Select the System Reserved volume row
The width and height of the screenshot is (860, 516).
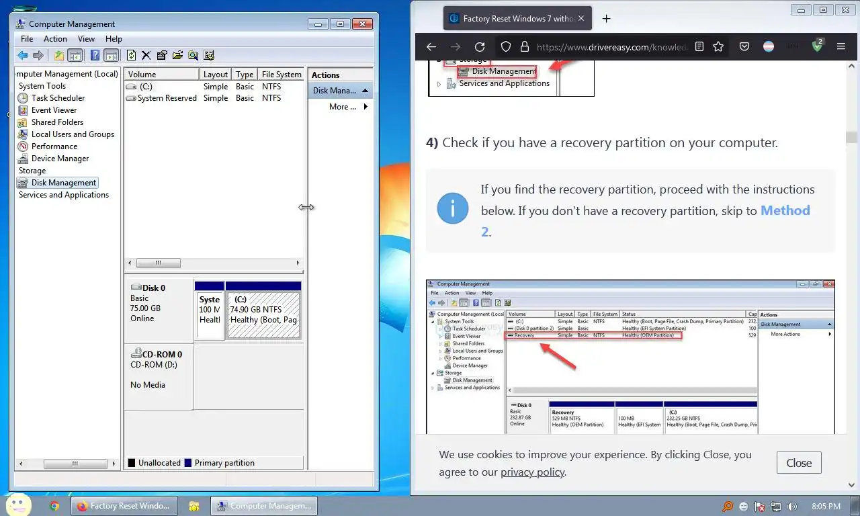214,98
